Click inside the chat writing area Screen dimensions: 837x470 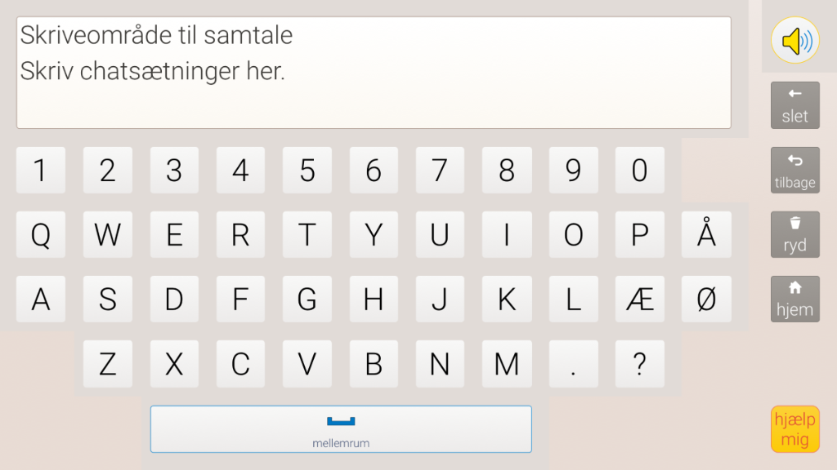pos(374,73)
